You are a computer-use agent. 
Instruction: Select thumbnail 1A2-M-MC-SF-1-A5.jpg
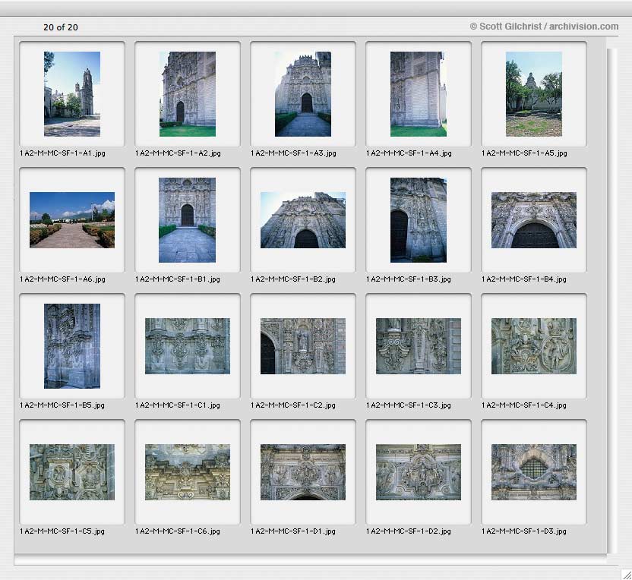pos(534,94)
